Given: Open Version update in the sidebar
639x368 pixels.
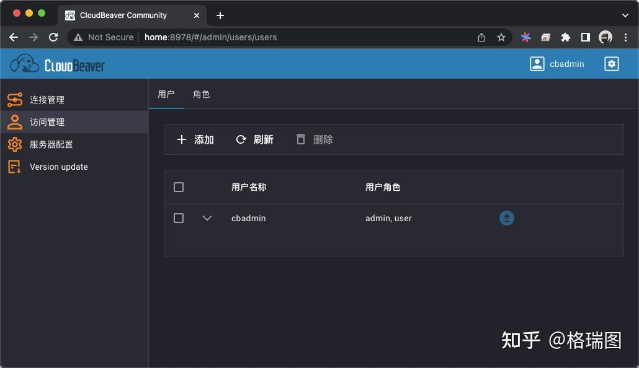Looking at the screenshot, I should tap(74, 167).
